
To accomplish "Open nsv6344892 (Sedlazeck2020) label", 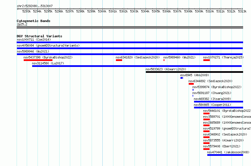I will (210, 81).
